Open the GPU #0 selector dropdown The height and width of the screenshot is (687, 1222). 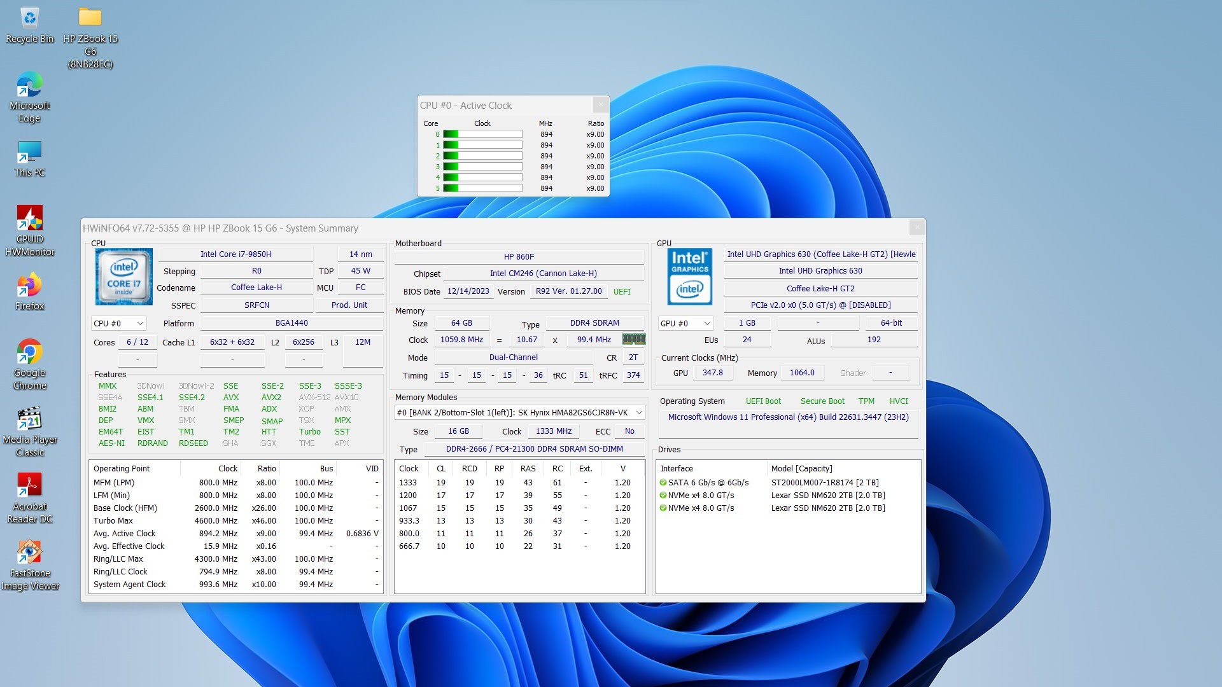pyautogui.click(x=685, y=323)
